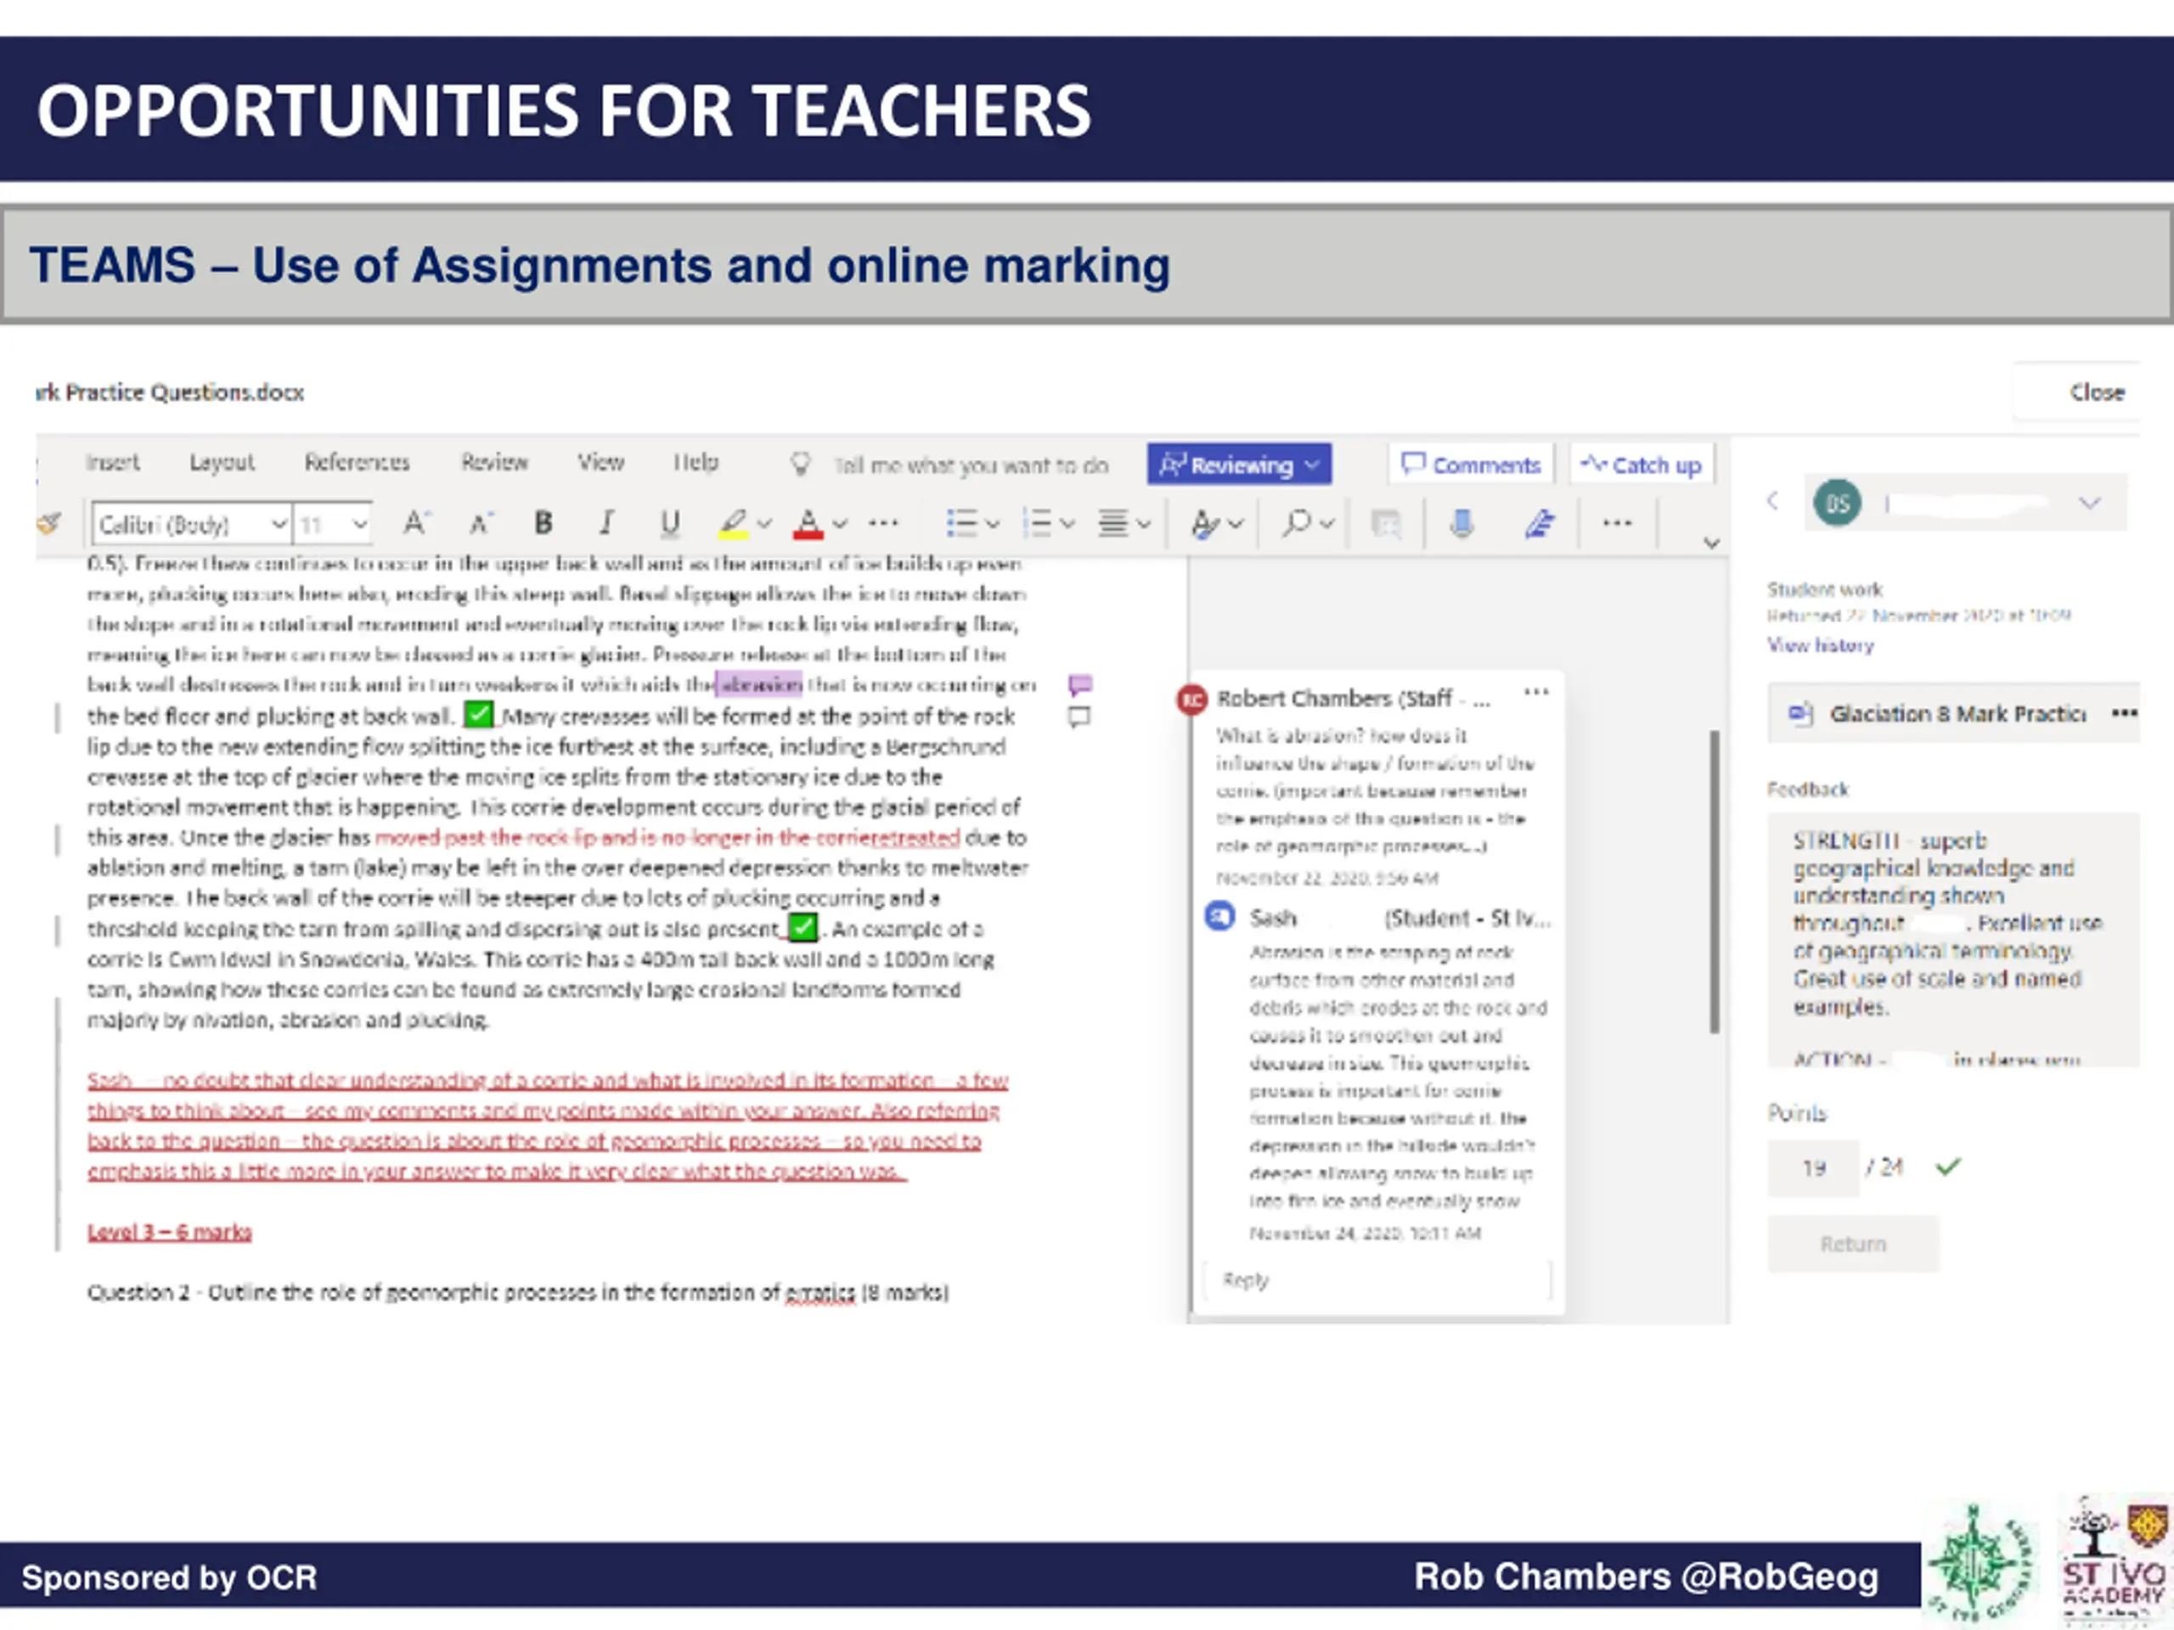Toggle Italic formatting
This screenshot has width=2174, height=1630.
click(x=606, y=523)
